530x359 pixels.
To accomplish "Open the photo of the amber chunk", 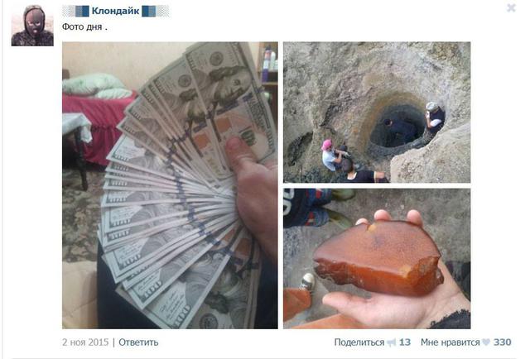I will (377, 259).
